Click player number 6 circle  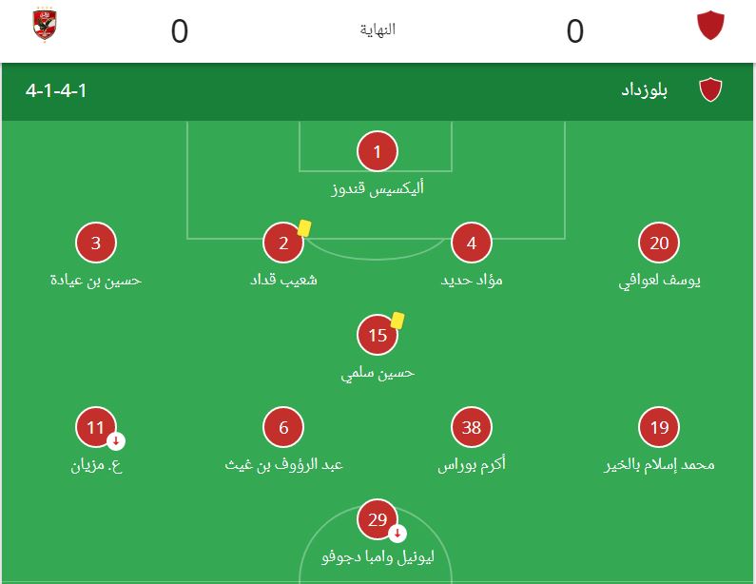point(283,428)
